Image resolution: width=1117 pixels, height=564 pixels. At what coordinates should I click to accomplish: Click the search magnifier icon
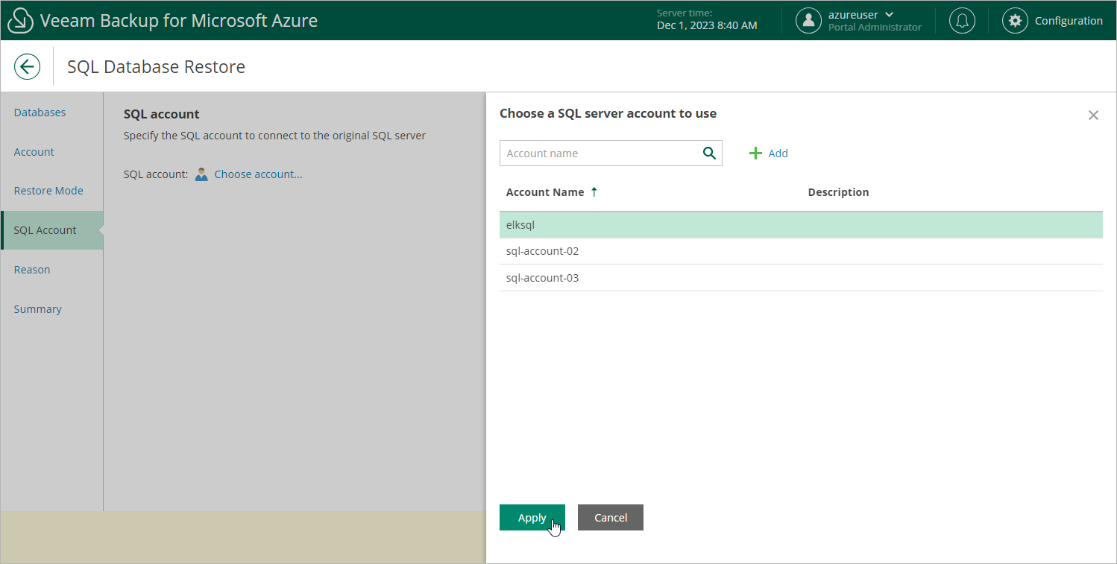click(x=709, y=153)
